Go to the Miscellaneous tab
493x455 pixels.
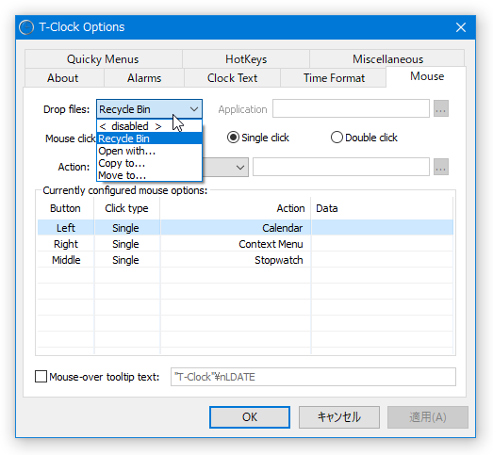tap(387, 58)
